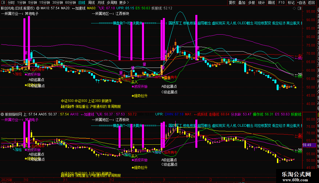Click the month 2 marker on time axis
Viewport: 319px width, 183px height.
[x=211, y=180]
